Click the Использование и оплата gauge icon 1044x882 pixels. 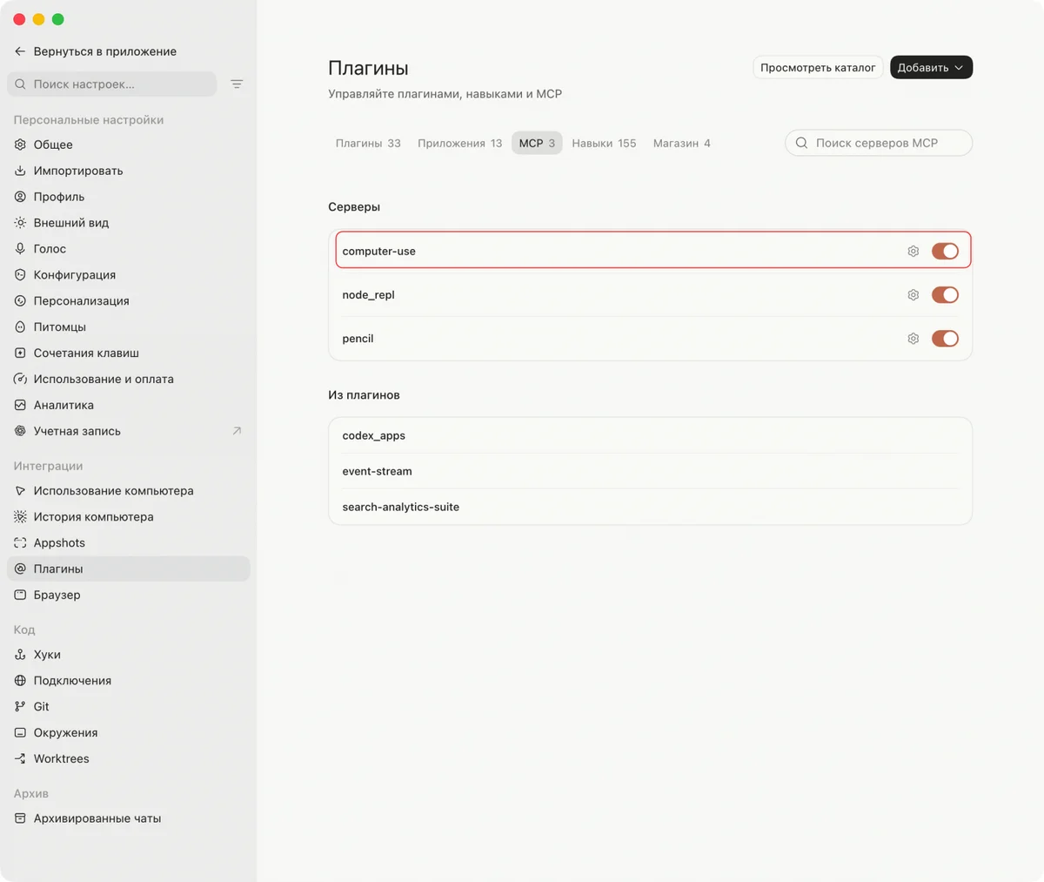pos(20,380)
